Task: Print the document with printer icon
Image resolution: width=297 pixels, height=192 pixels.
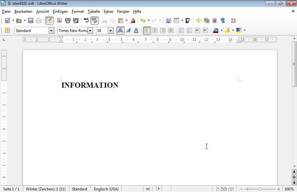Action: [68, 20]
